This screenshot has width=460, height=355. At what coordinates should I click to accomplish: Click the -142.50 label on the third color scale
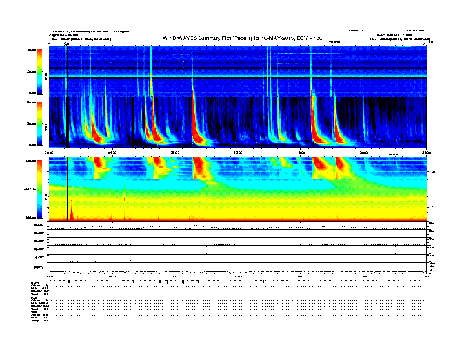[30, 189]
